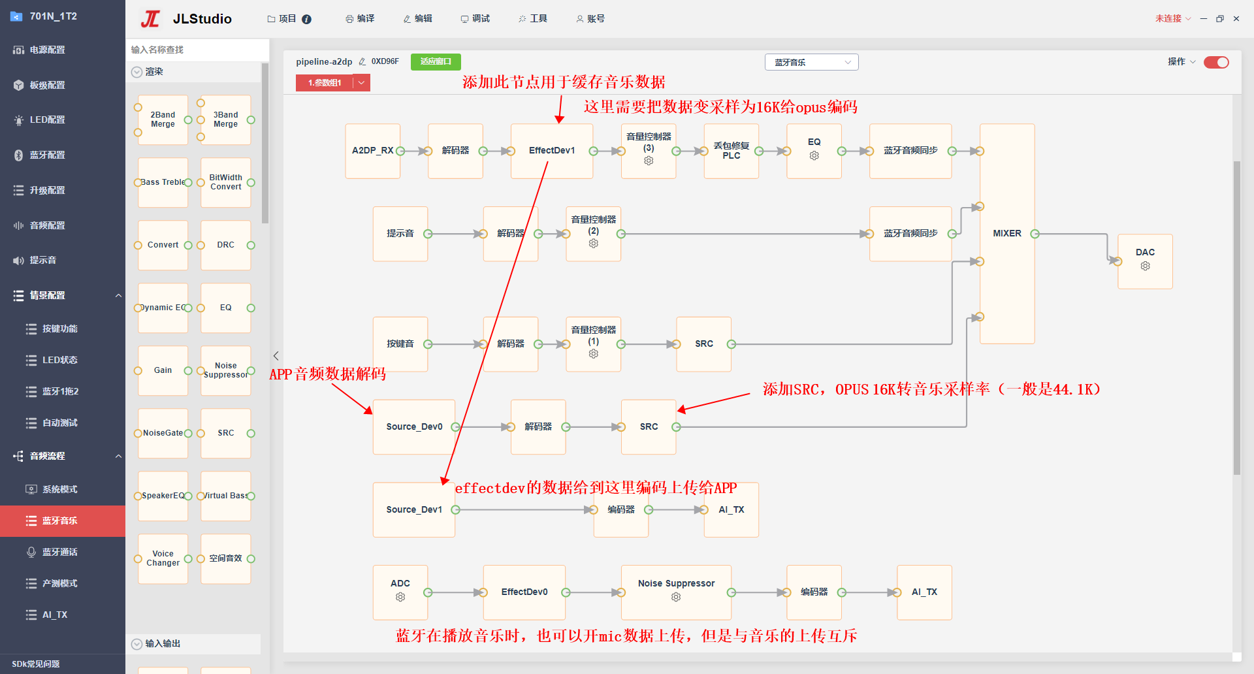Select the 1.参数组1 parameter group button
The width and height of the screenshot is (1254, 674).
pyautogui.click(x=325, y=83)
